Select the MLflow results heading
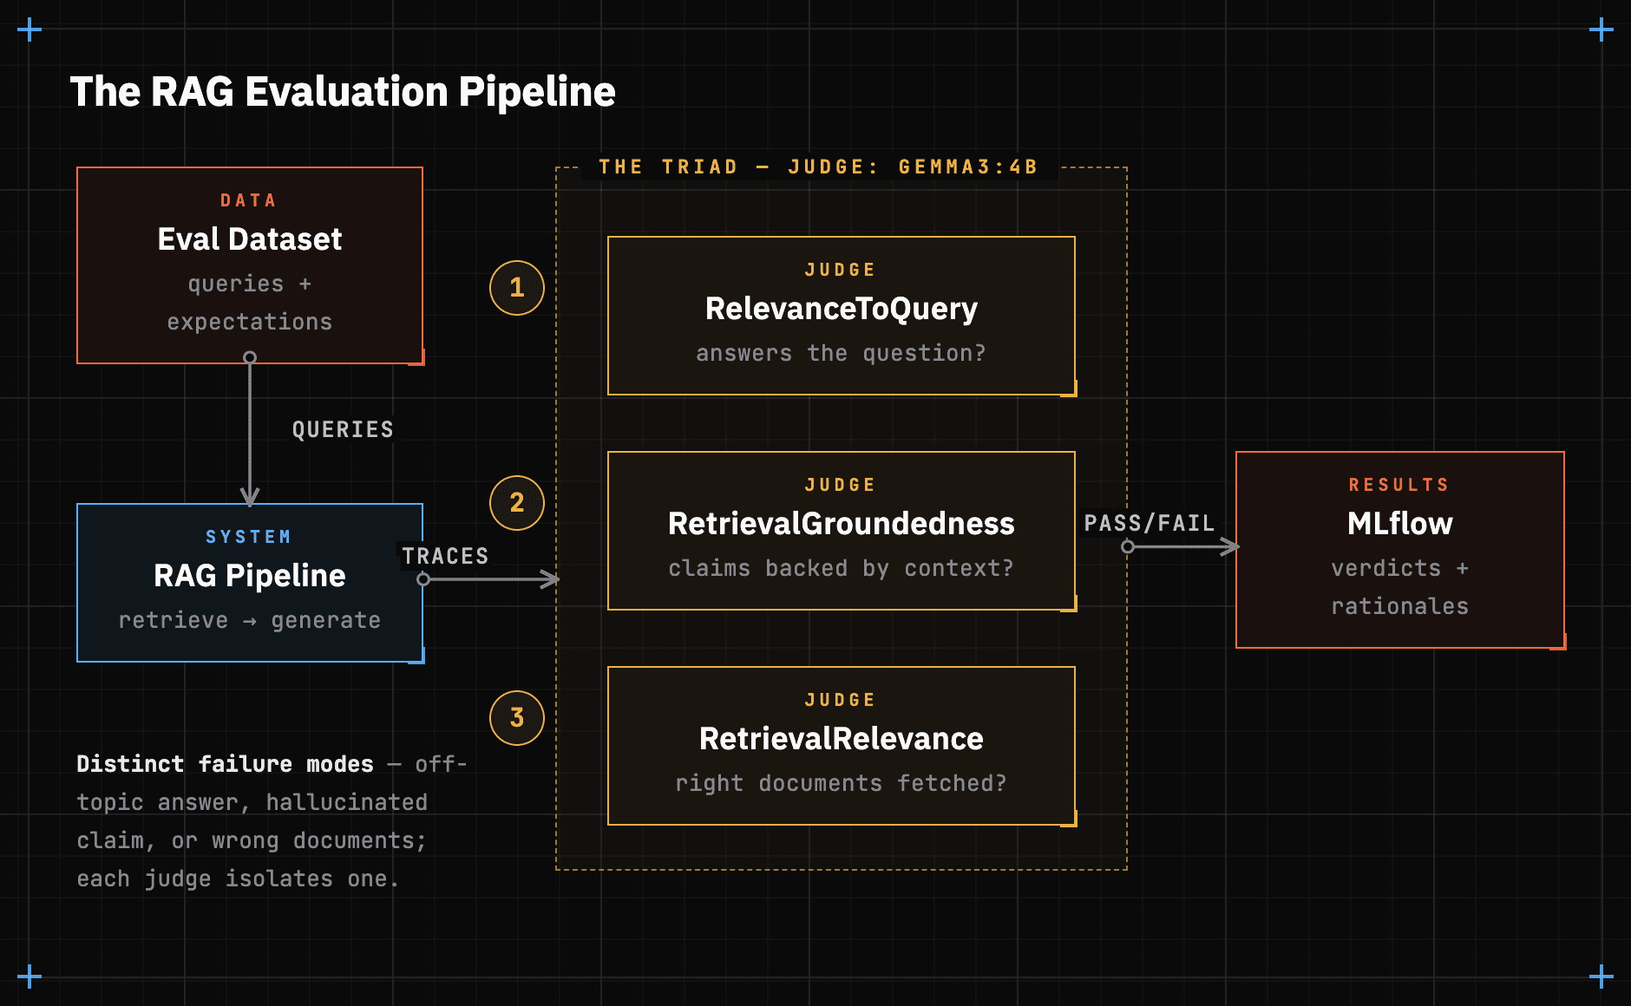Screen dimensions: 1631x1006 click(1400, 524)
